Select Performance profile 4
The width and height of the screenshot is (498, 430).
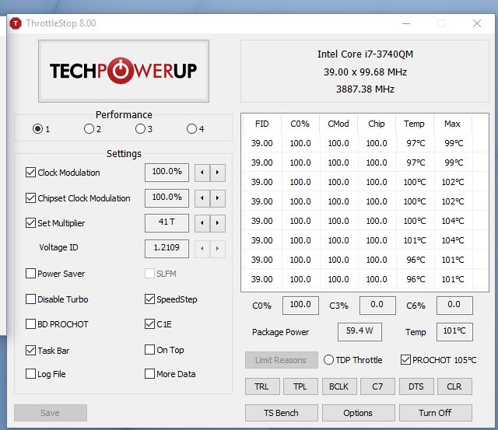[x=191, y=129]
